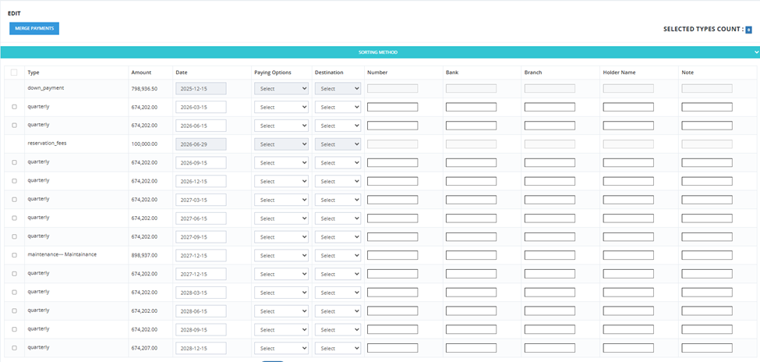Open Destination dropdown for 2028-09-15 row
The height and width of the screenshot is (362, 760).
(x=338, y=329)
